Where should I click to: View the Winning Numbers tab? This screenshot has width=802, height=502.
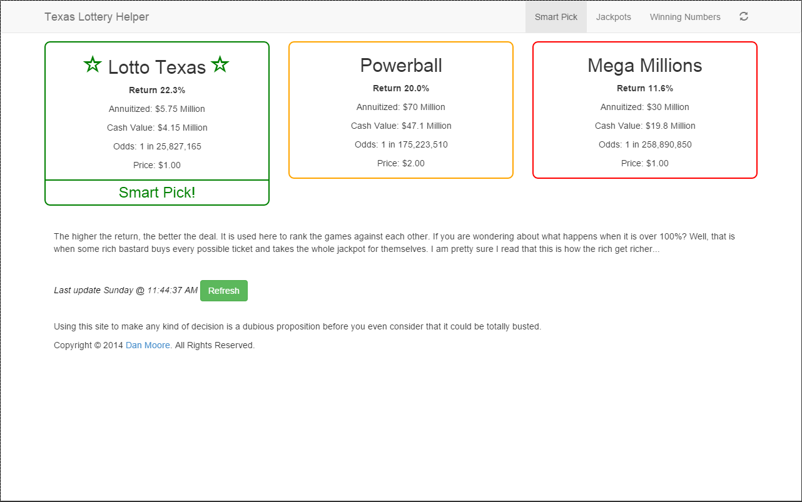(x=685, y=17)
